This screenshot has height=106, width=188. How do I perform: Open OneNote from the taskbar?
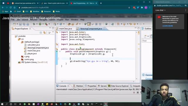click(38, 104)
